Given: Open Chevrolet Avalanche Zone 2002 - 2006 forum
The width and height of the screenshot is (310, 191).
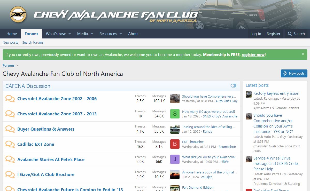Looking at the screenshot, I should [57, 99].
